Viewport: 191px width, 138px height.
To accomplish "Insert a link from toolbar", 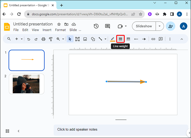I will click(x=153, y=39).
